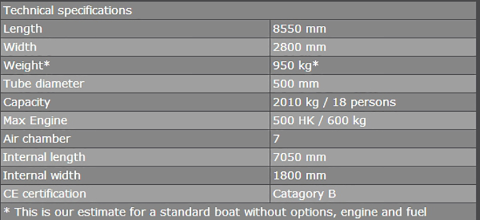Click the Technical specifications header
This screenshot has width=480, height=220.
tap(238, 10)
